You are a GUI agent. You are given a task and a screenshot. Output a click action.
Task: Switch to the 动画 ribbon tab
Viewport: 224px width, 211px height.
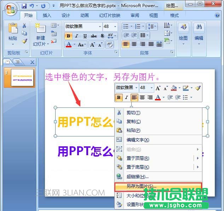point(85,16)
